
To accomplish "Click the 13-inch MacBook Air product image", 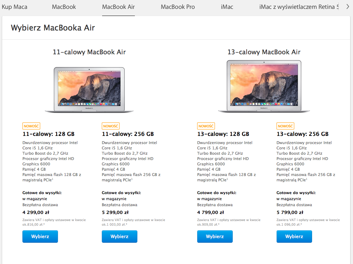I will tap(264, 86).
